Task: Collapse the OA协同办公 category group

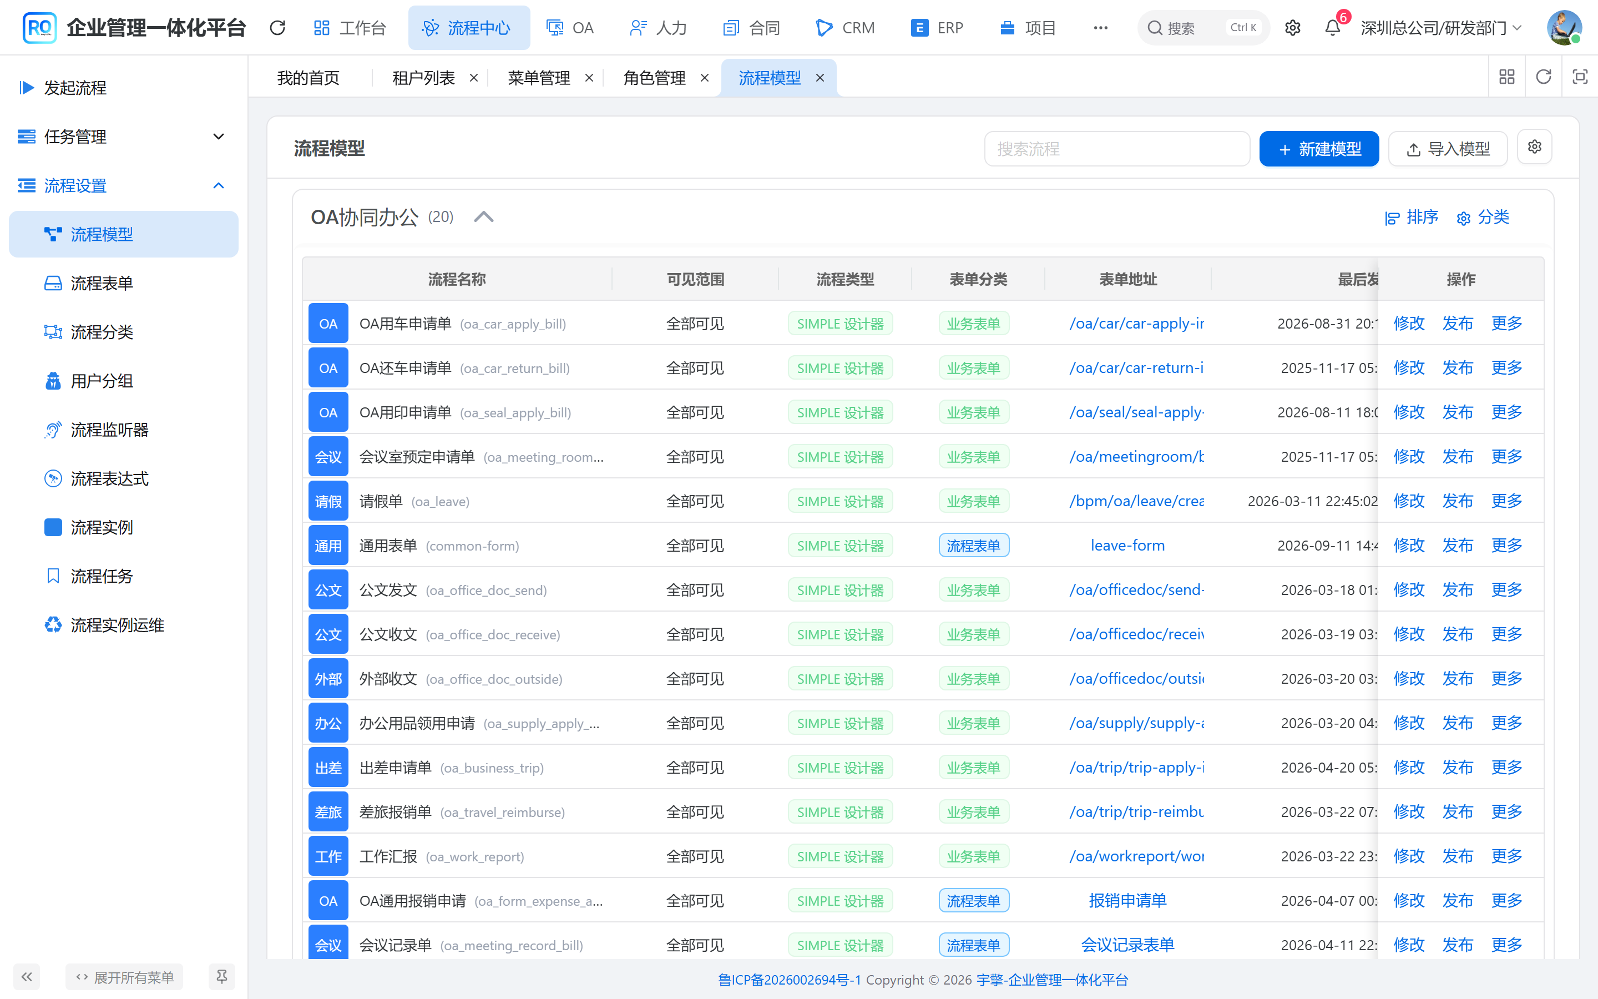Action: (483, 216)
